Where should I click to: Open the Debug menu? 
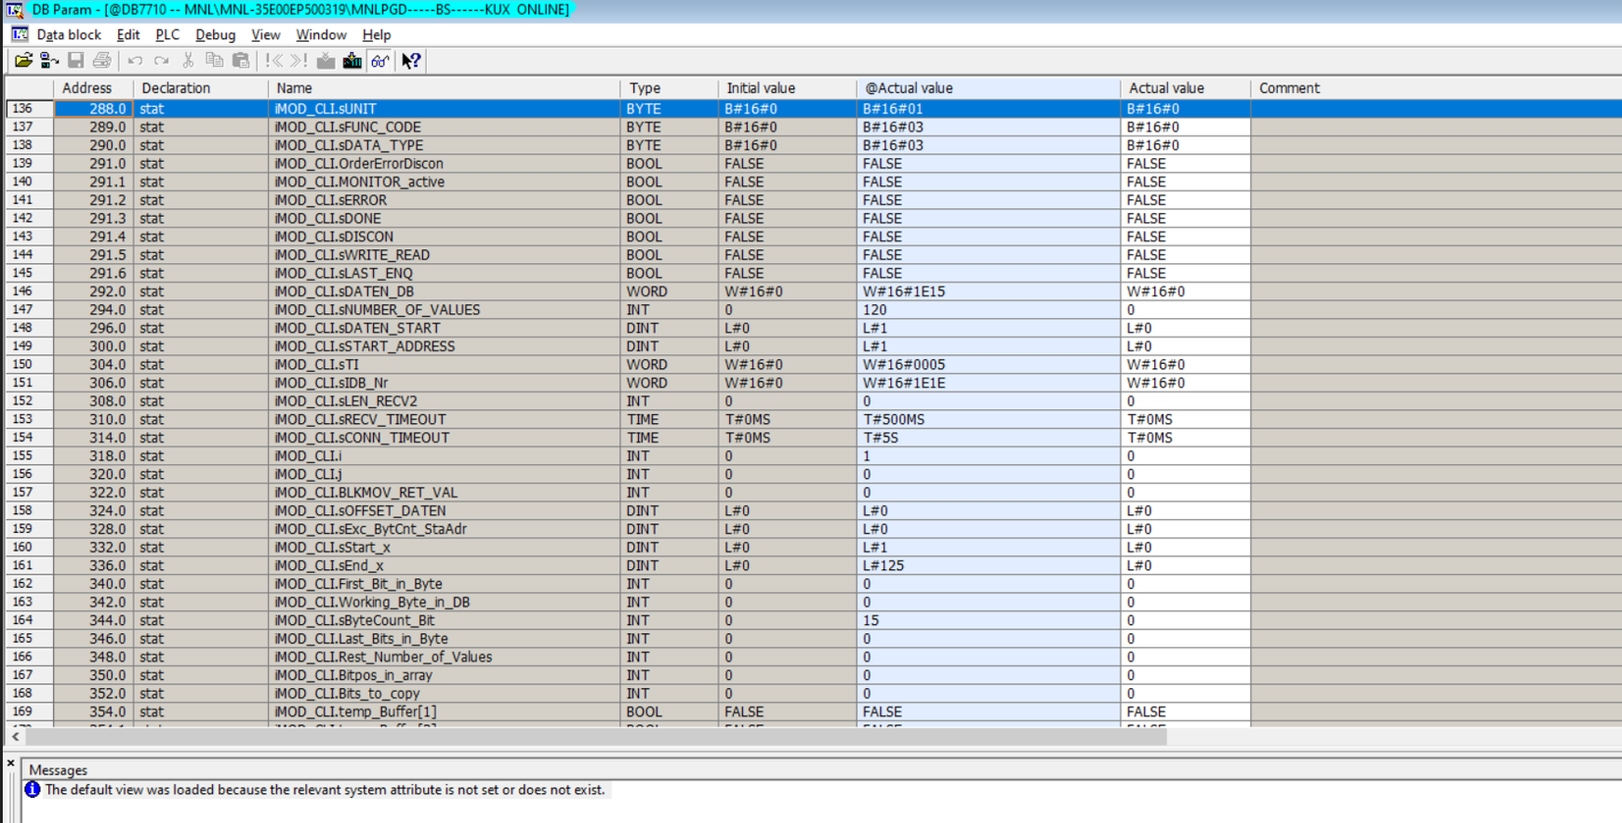(215, 34)
